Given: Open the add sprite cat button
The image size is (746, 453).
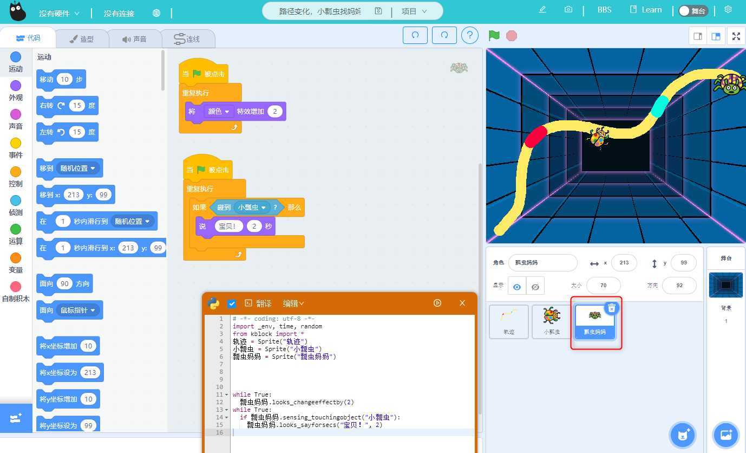Looking at the screenshot, I should pos(682,434).
